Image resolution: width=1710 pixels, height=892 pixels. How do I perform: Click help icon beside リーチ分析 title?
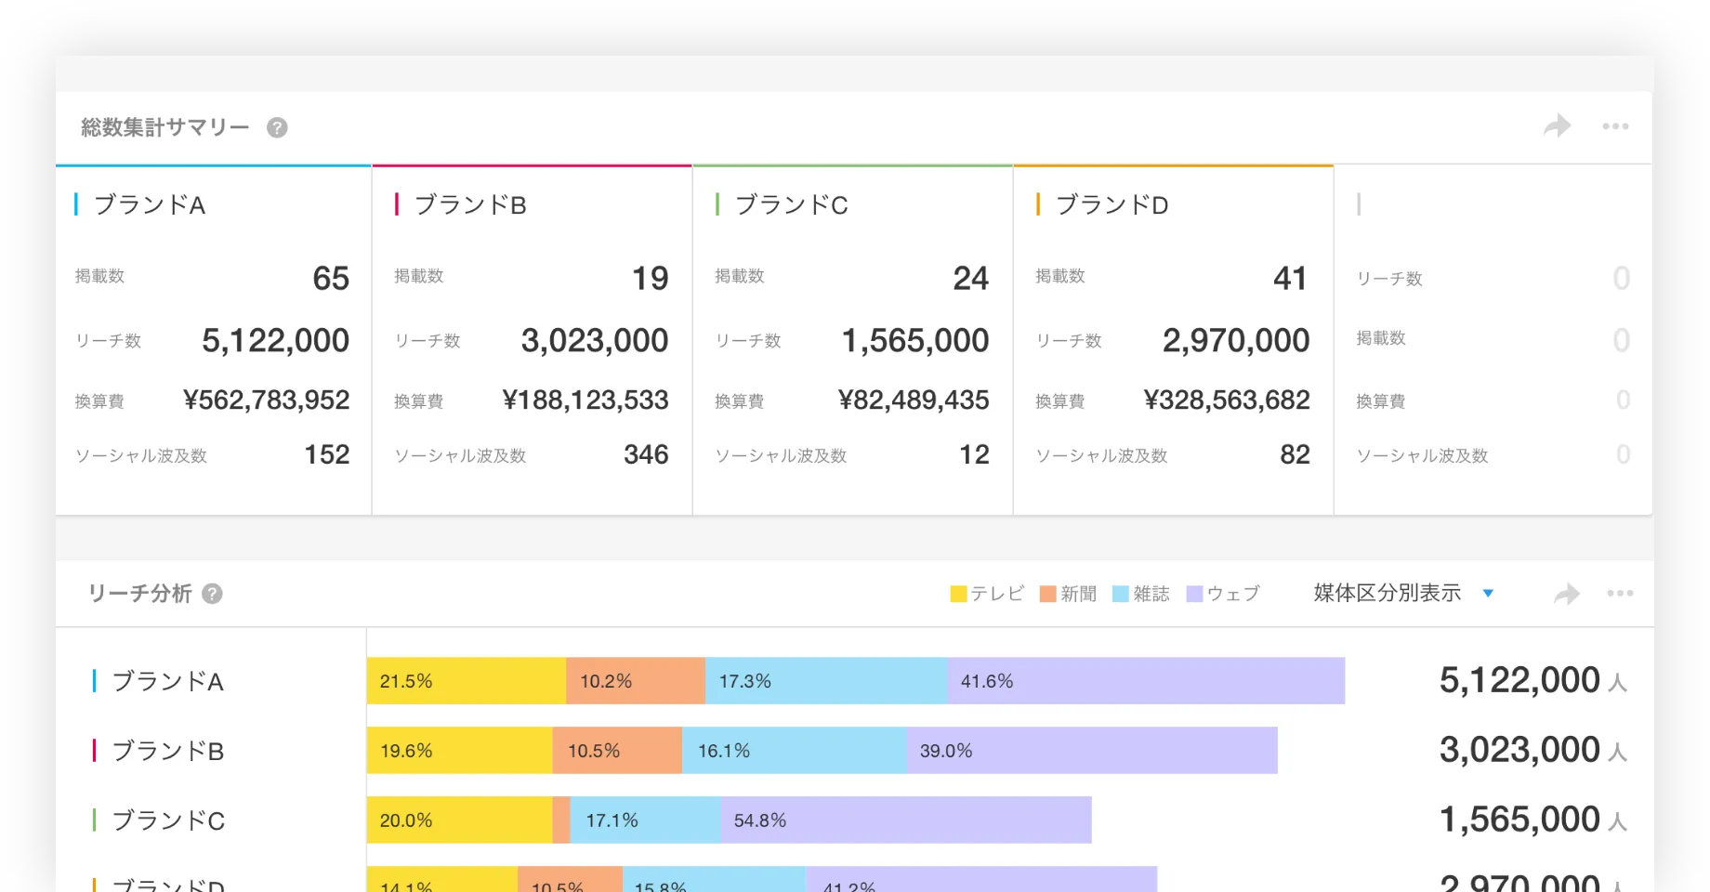point(212,594)
